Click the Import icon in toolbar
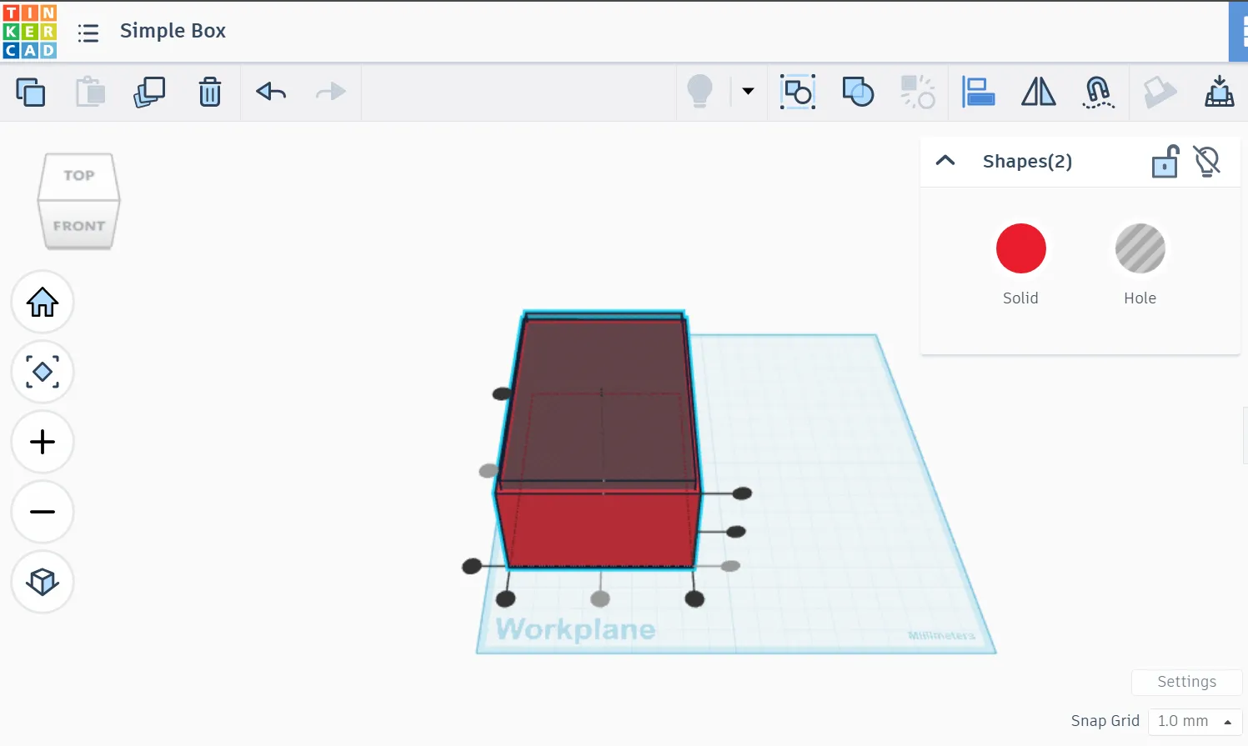This screenshot has width=1248, height=746. (1219, 92)
